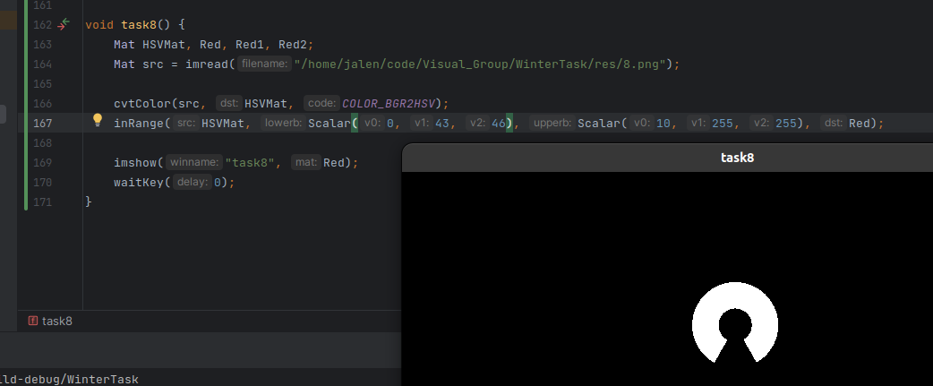Click the inRange function call

[139, 123]
